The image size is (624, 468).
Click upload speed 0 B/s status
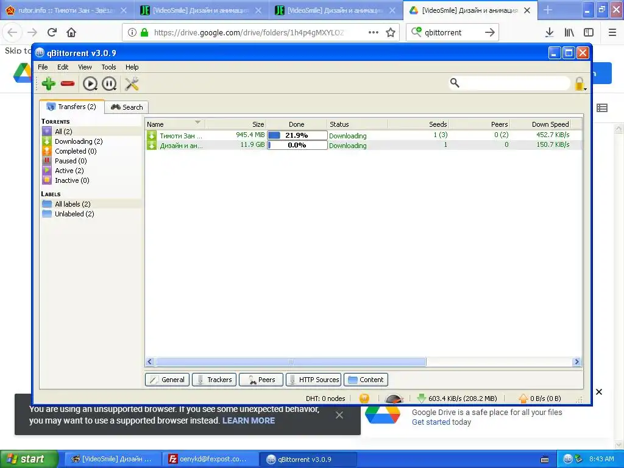tap(540, 399)
